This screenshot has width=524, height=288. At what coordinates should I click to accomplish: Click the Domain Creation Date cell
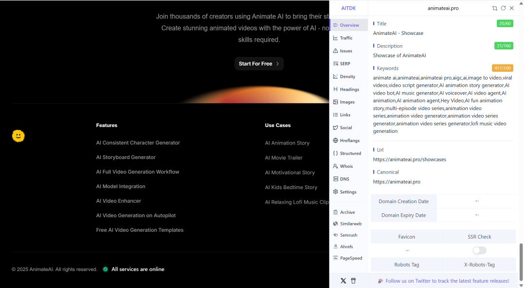coord(404,201)
